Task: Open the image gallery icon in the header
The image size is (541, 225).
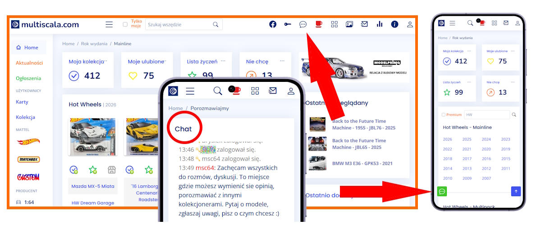Action: 349,24
